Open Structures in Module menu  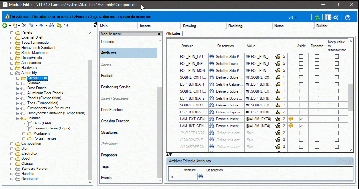tap(109, 132)
